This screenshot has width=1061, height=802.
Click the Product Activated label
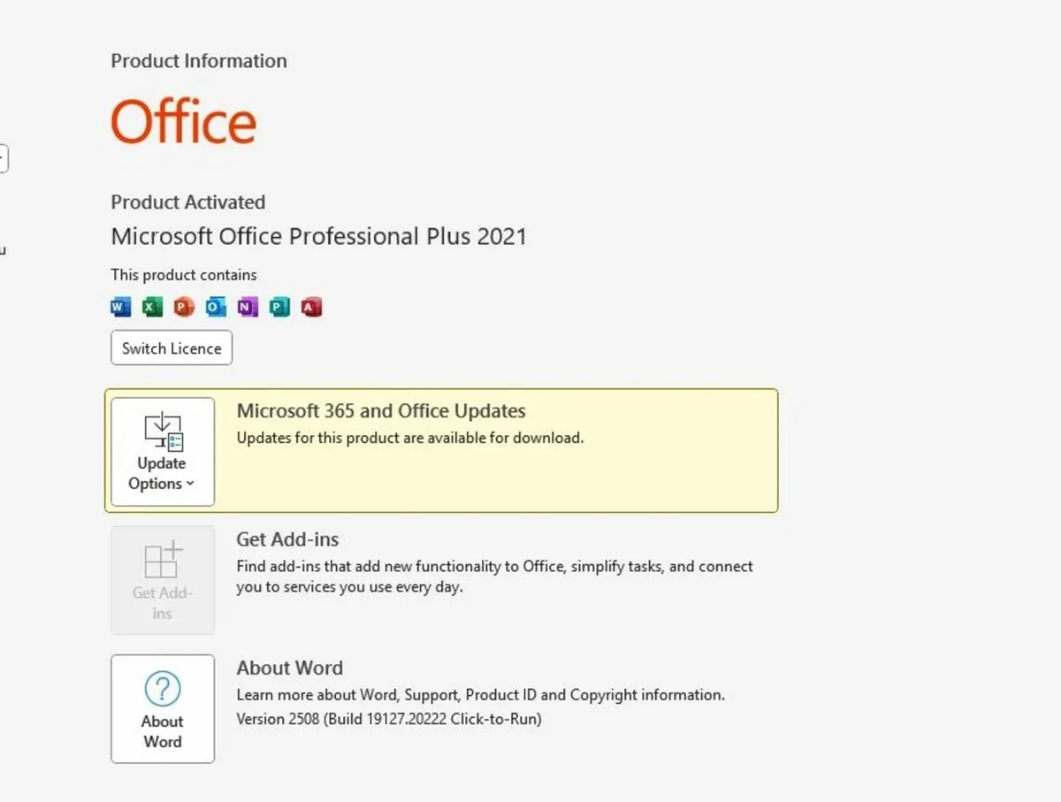point(188,202)
